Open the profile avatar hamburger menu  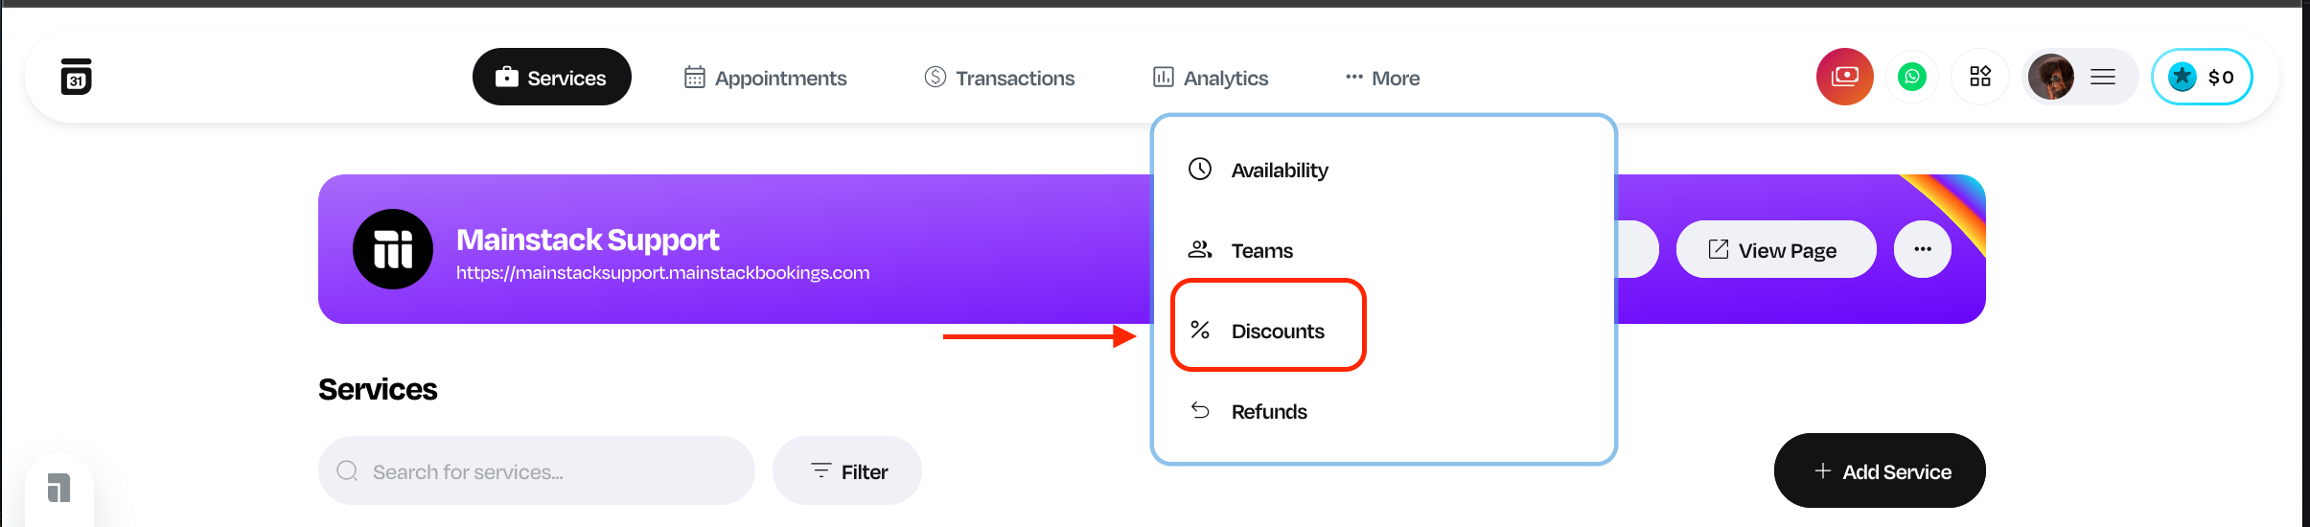pos(2079,77)
